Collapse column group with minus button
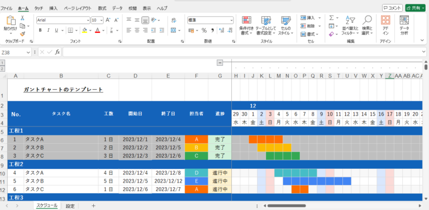 [220, 63]
